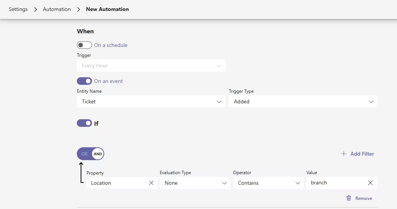Click the plus icon beside Add Filter

pyautogui.click(x=344, y=154)
